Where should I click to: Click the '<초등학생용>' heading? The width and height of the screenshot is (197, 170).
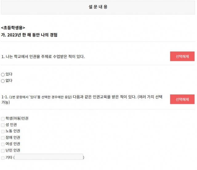click(x=13, y=28)
